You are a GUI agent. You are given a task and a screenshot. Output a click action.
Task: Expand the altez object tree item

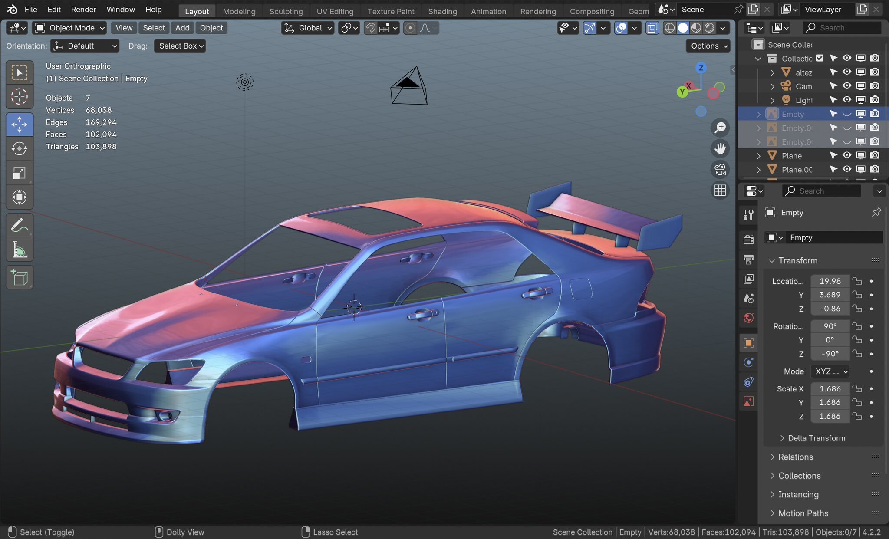coord(772,72)
